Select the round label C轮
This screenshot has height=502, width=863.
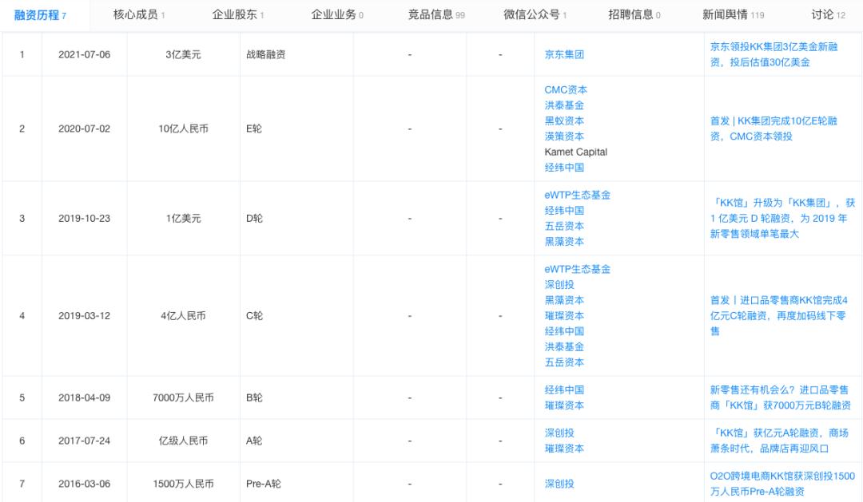[x=254, y=315]
